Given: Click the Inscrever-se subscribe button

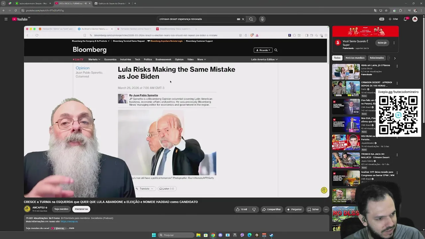Looking at the screenshot, I should pos(81,209).
